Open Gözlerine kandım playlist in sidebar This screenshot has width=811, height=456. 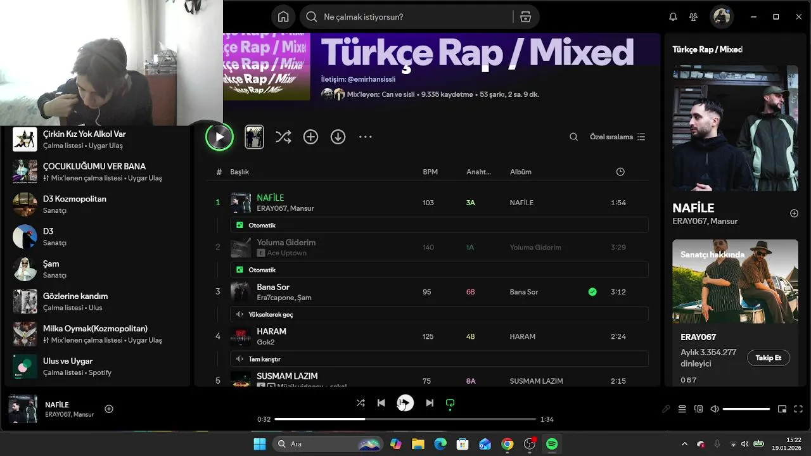pos(98,301)
